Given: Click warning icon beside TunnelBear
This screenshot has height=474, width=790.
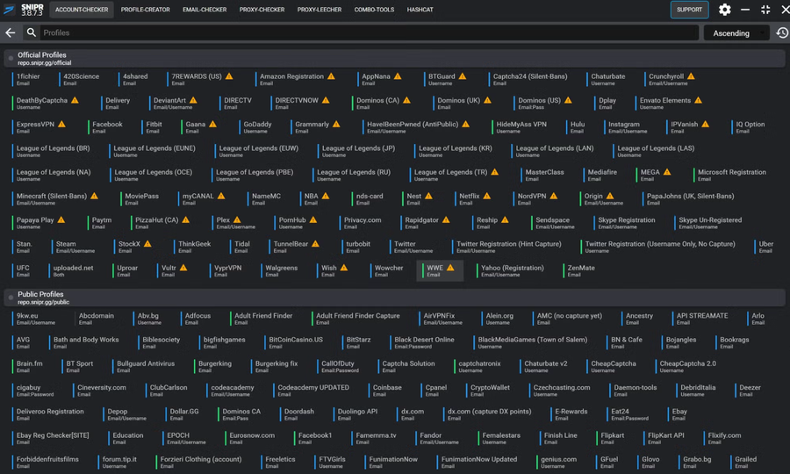Looking at the screenshot, I should [315, 244].
